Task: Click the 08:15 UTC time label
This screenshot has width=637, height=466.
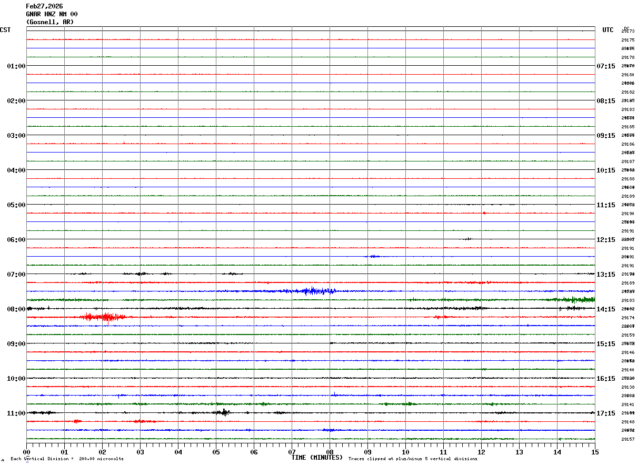Action: click(606, 100)
